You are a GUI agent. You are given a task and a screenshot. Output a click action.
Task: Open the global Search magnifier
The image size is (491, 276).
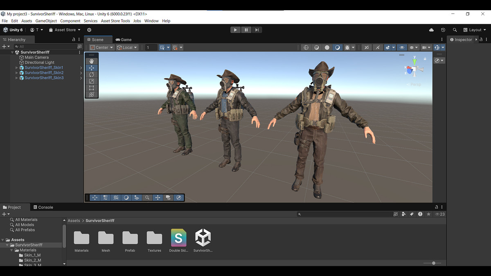pyautogui.click(x=455, y=30)
